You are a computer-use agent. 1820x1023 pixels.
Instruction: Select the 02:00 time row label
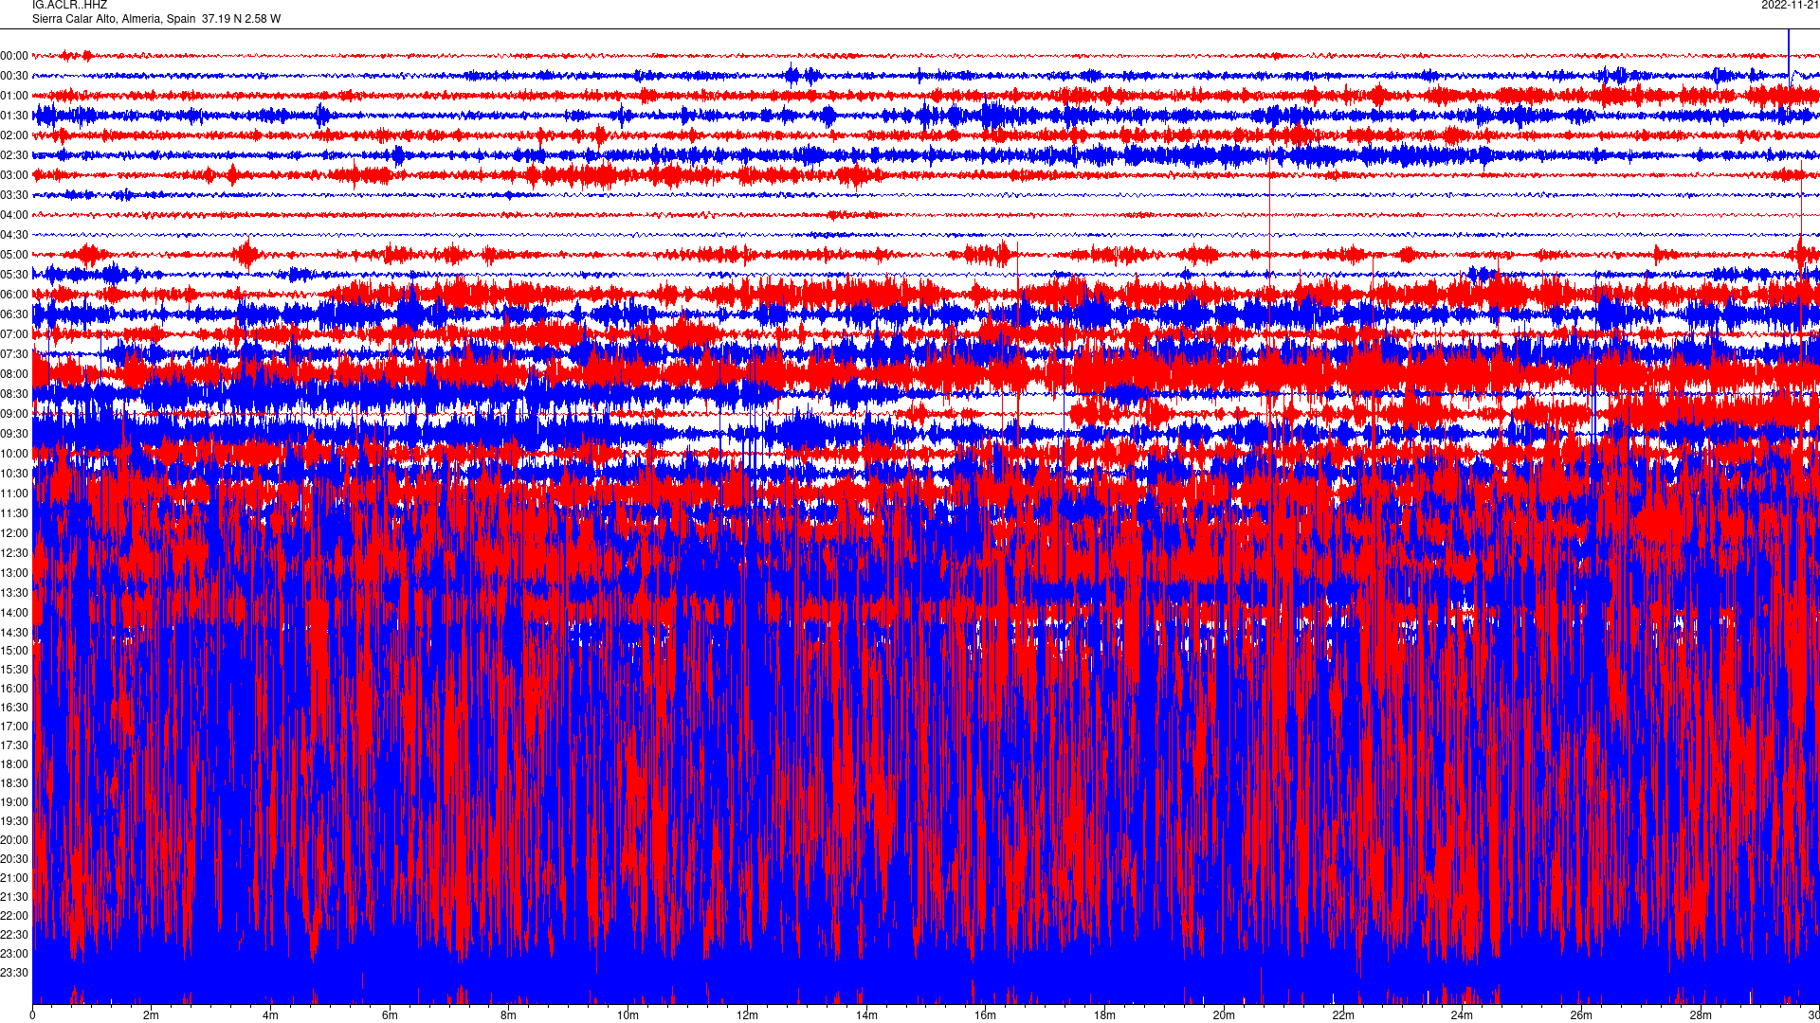point(14,135)
